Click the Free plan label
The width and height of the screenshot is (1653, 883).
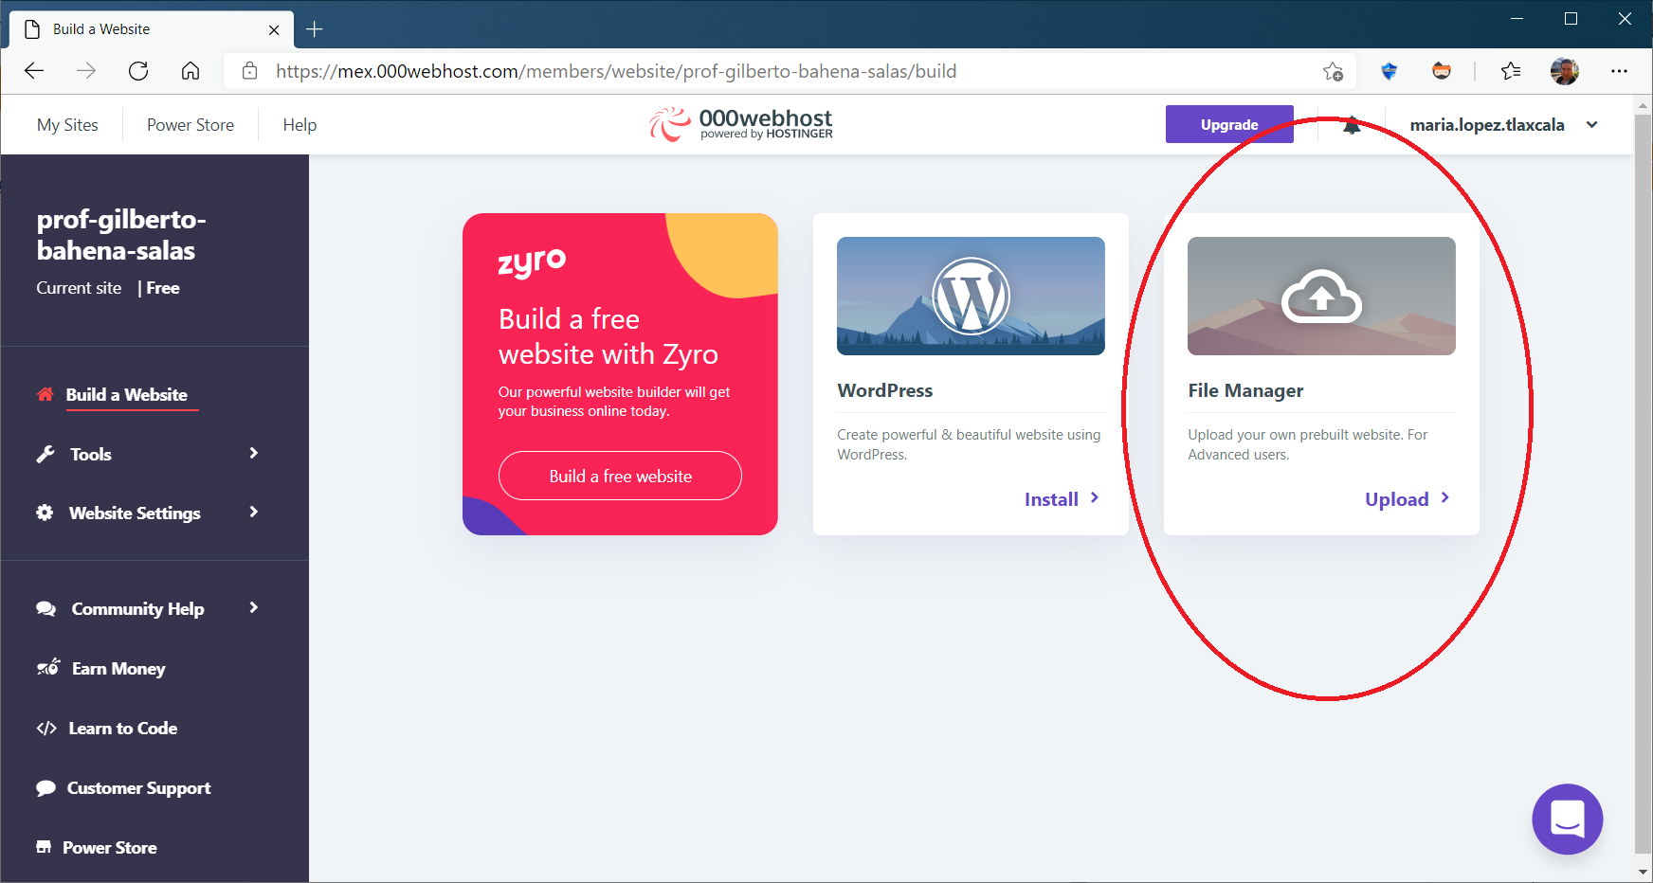[x=163, y=288]
